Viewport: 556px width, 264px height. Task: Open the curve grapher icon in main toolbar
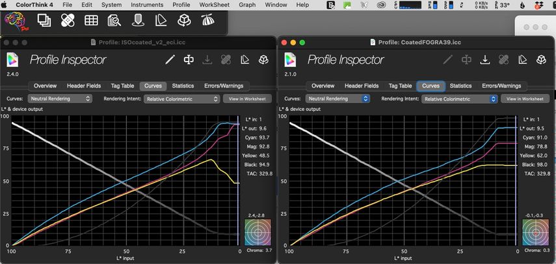(x=161, y=21)
